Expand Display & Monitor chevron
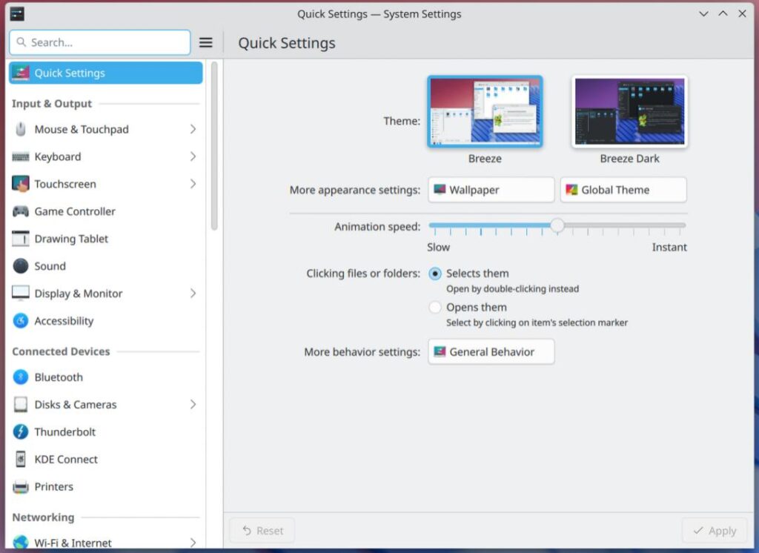This screenshot has width=759, height=553. pyautogui.click(x=193, y=294)
